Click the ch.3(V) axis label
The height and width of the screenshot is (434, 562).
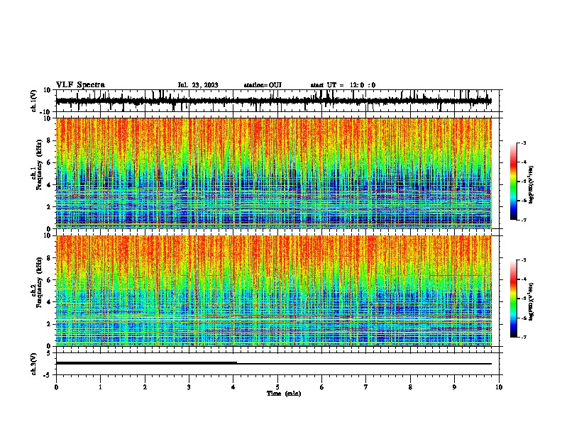[x=34, y=364]
